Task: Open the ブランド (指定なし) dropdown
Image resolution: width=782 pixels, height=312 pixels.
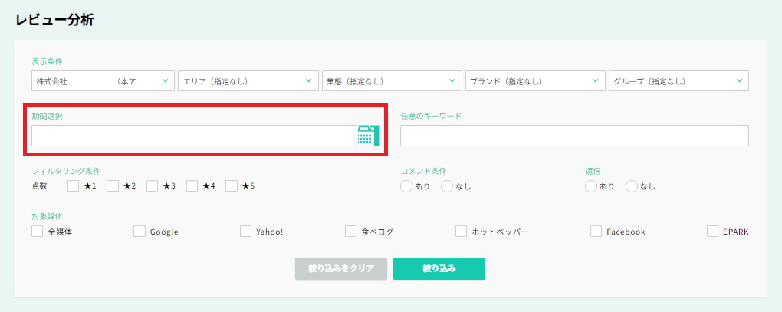Action: point(535,80)
